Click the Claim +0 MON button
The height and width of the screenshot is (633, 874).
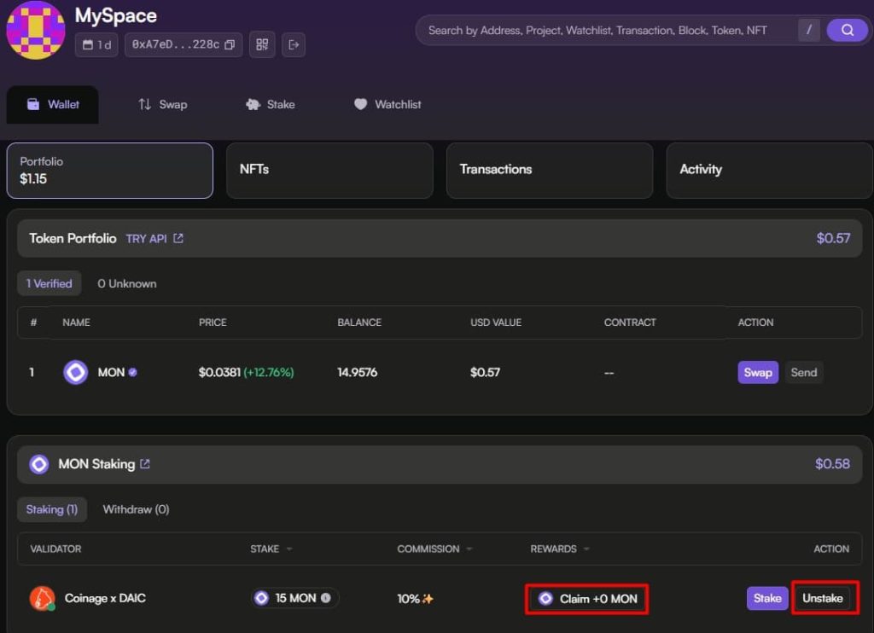tap(587, 599)
